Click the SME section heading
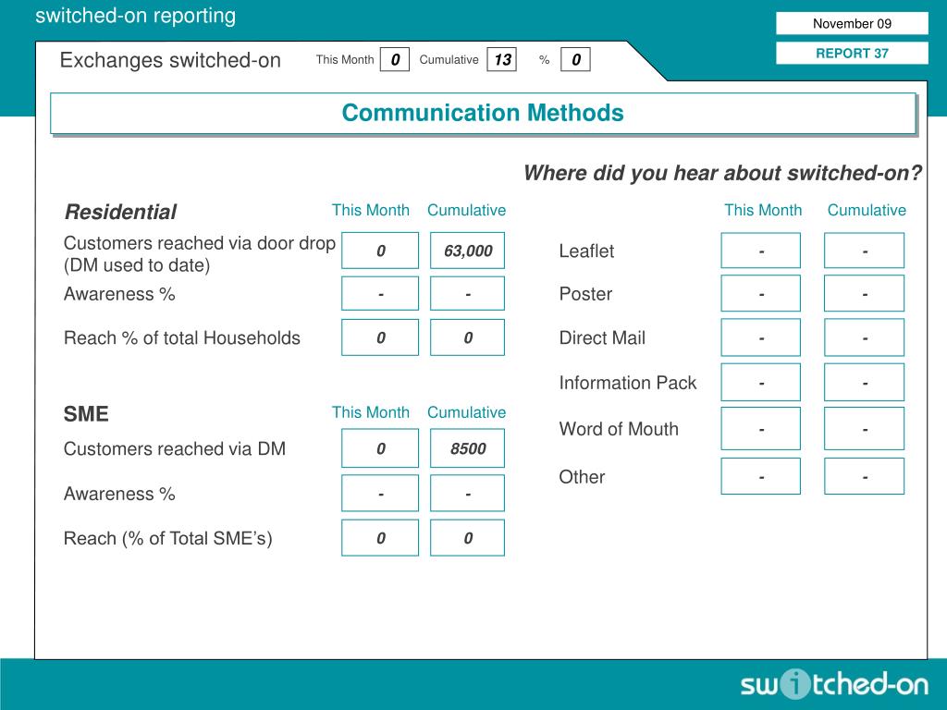947x710 pixels. 86,413
